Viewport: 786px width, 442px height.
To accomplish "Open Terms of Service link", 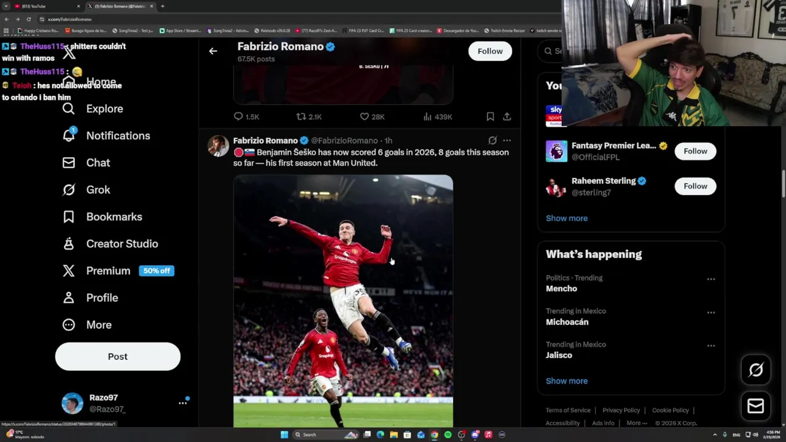I will coord(568,410).
